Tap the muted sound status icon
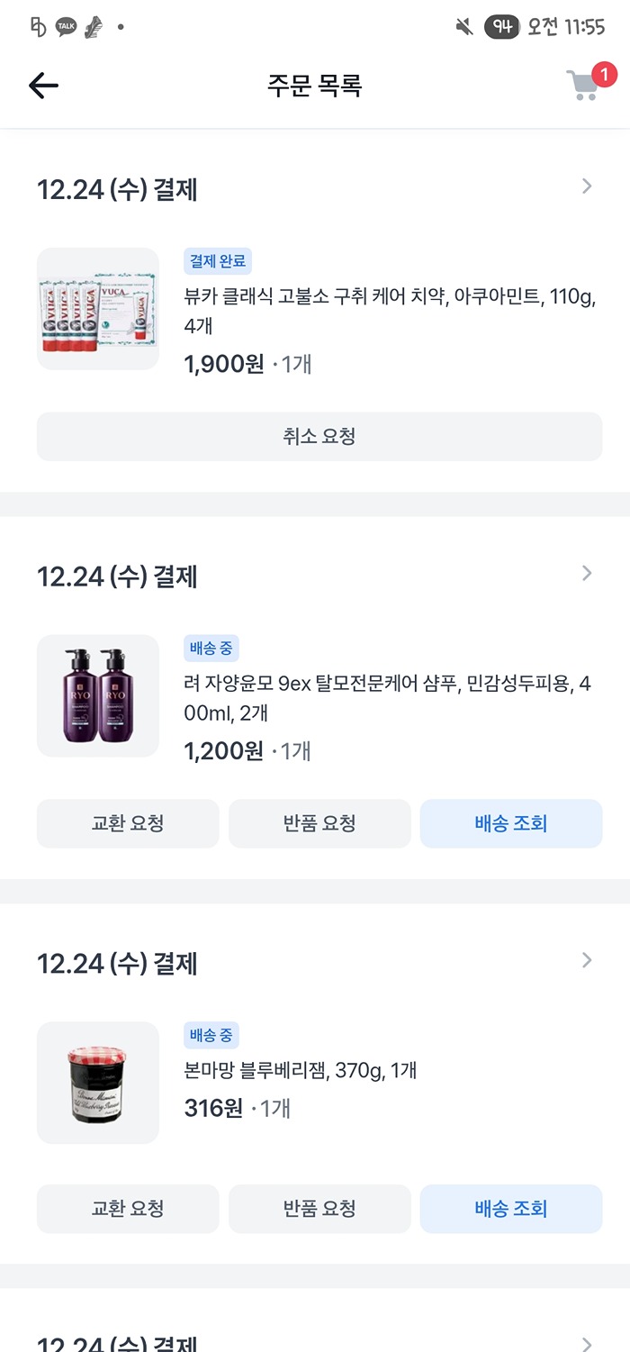The image size is (630, 1352). 464,27
